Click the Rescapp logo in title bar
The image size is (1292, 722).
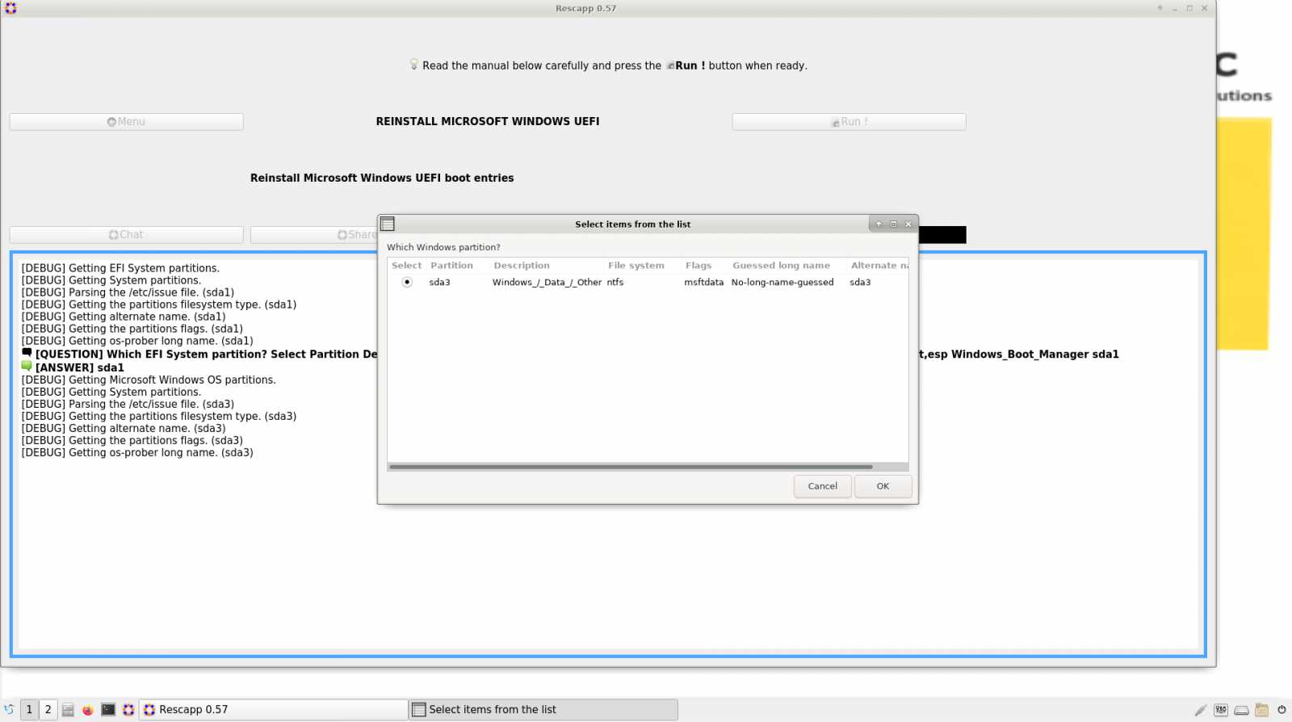pyautogui.click(x=10, y=8)
